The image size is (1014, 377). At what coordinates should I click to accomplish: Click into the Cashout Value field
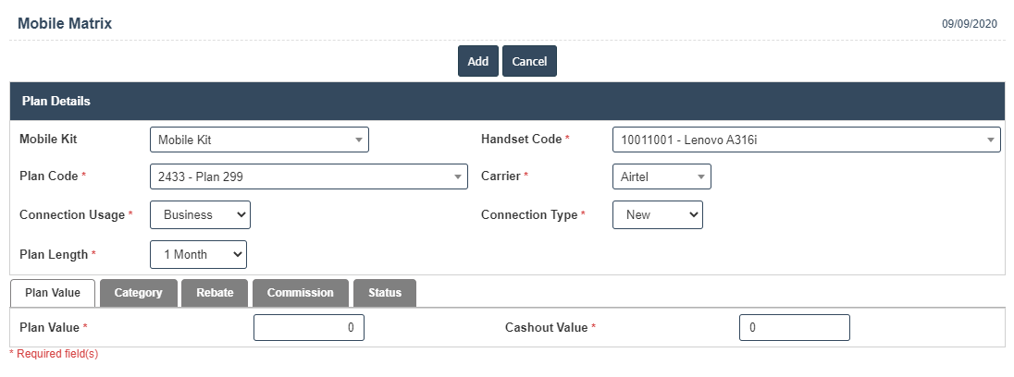coord(794,327)
